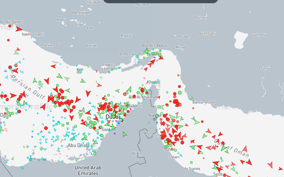Select green star-shaped vessel cluster at Bandar Abbas
Image resolution: width=284 pixels, height=177 pixels.
147,52
